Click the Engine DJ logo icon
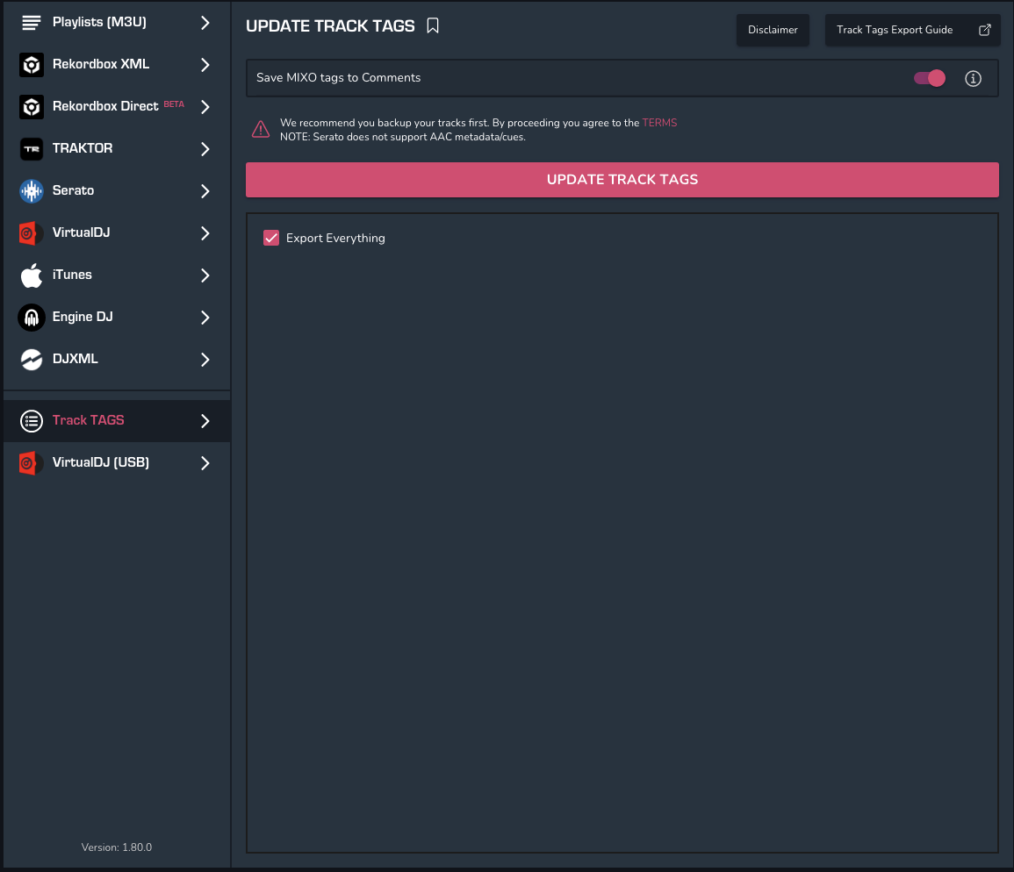Image resolution: width=1014 pixels, height=872 pixels. [32, 318]
